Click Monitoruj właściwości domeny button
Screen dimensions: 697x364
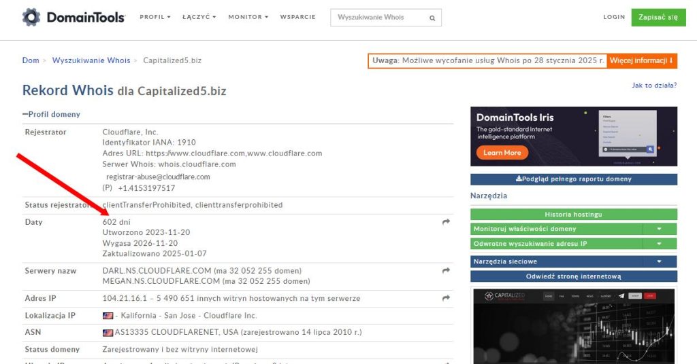[557, 229]
